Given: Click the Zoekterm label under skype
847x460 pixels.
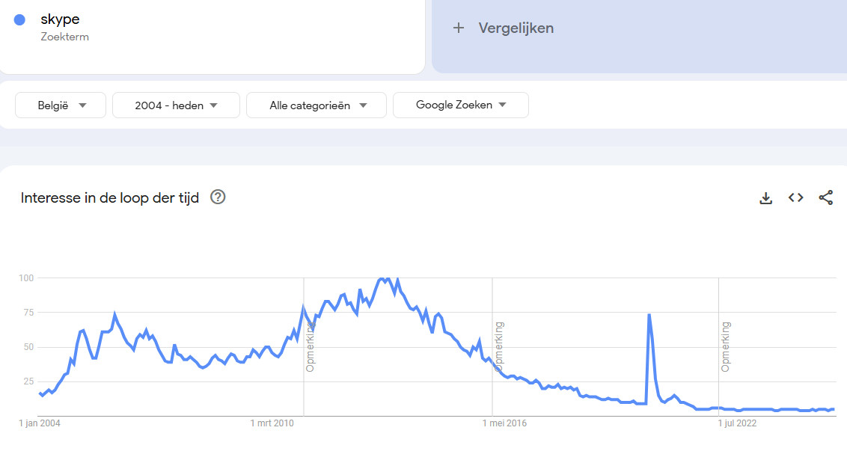Looking at the screenshot, I should coord(65,37).
